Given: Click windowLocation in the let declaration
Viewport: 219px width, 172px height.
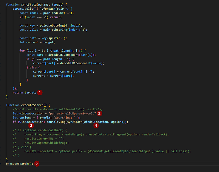Looking at the screenshot, I should [x=31, y=114].
